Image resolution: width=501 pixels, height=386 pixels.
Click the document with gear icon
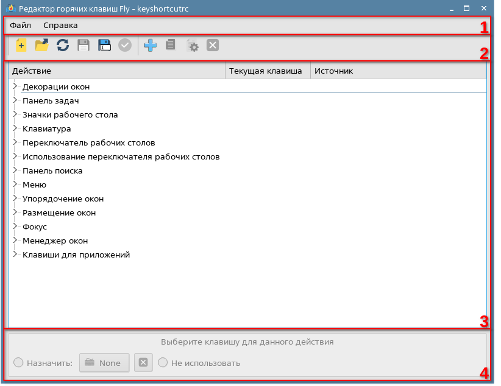[x=193, y=46]
